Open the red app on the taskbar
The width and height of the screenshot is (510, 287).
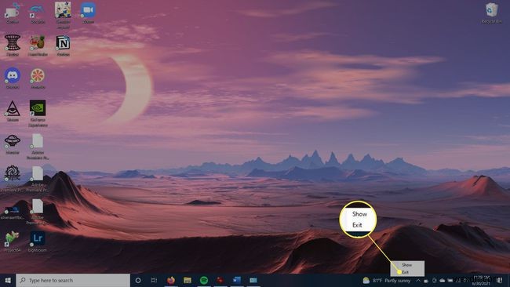pos(220,280)
